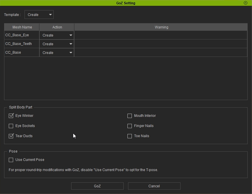Expand Action dropdown for CC_Base_Eye

click(x=57, y=35)
